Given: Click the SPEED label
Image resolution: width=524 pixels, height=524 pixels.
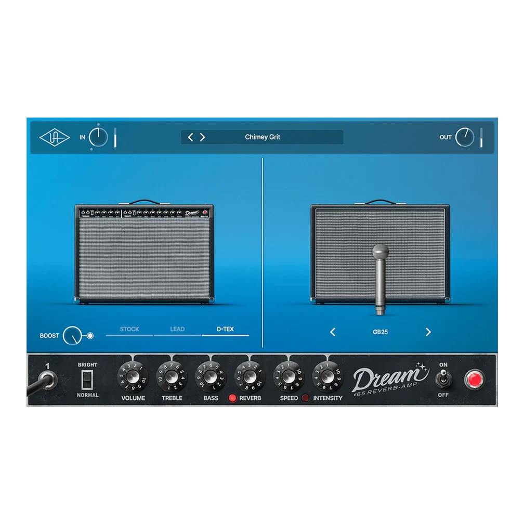Looking at the screenshot, I should pos(289,398).
